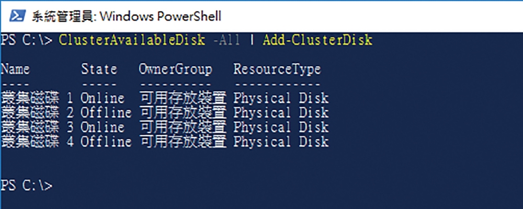Click the 叢集磁碟 1 row name

pyautogui.click(x=37, y=98)
